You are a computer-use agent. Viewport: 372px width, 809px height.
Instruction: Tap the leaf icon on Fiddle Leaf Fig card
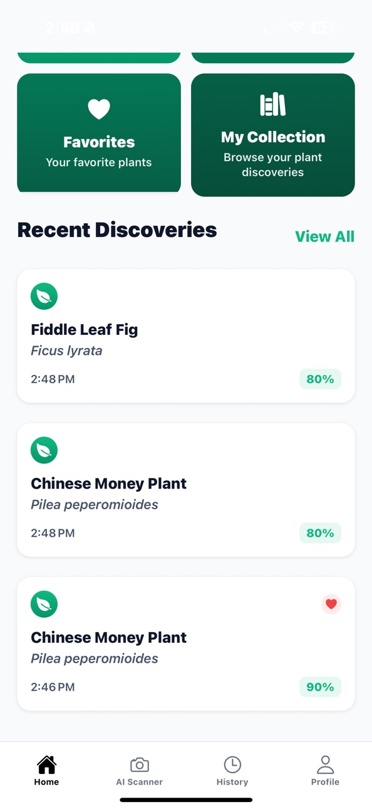tap(44, 296)
